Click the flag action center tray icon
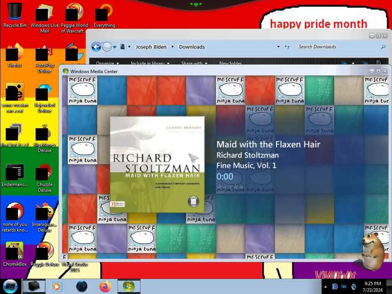 [335, 287]
